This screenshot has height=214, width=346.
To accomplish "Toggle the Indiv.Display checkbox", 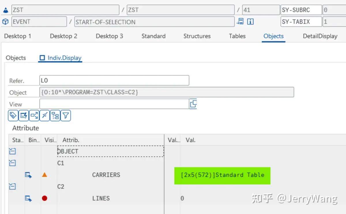I will tap(42, 58).
